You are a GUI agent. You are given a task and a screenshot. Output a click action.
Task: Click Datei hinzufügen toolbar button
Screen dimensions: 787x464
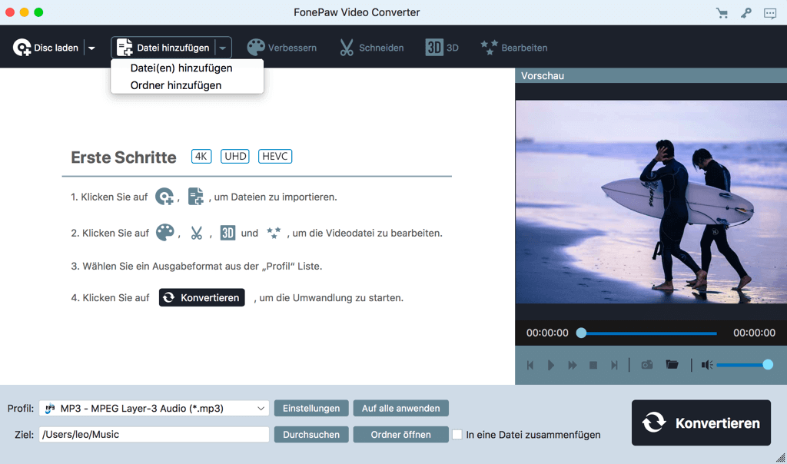click(163, 48)
